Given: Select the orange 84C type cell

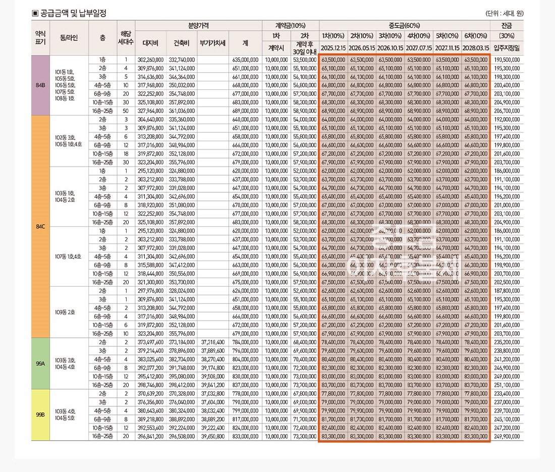Looking at the screenshot, I should click(x=40, y=227).
